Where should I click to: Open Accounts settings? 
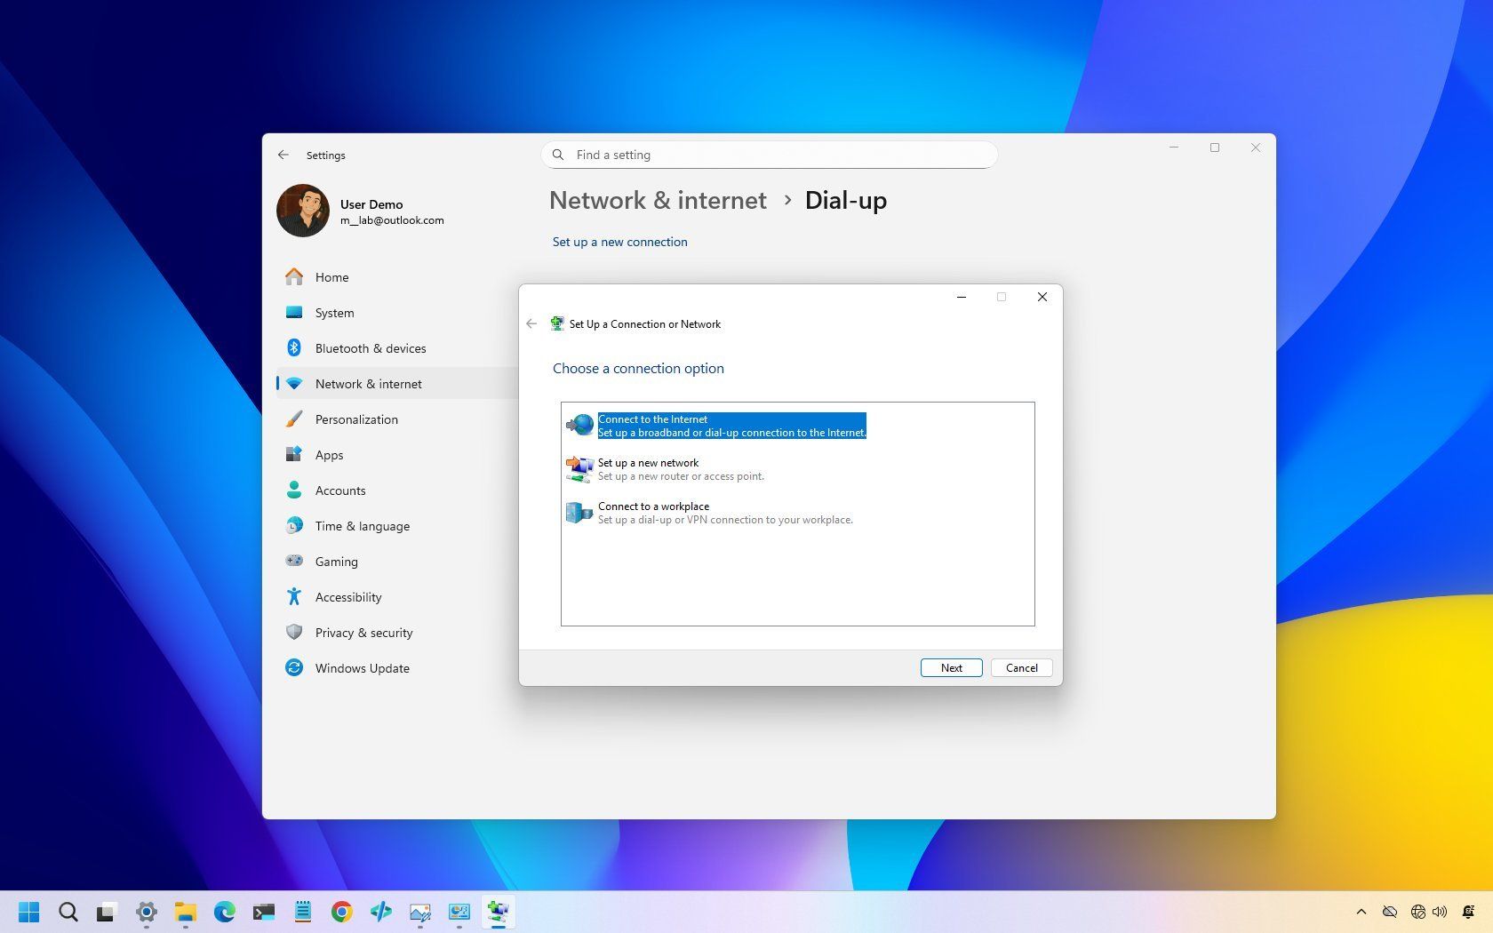(340, 490)
